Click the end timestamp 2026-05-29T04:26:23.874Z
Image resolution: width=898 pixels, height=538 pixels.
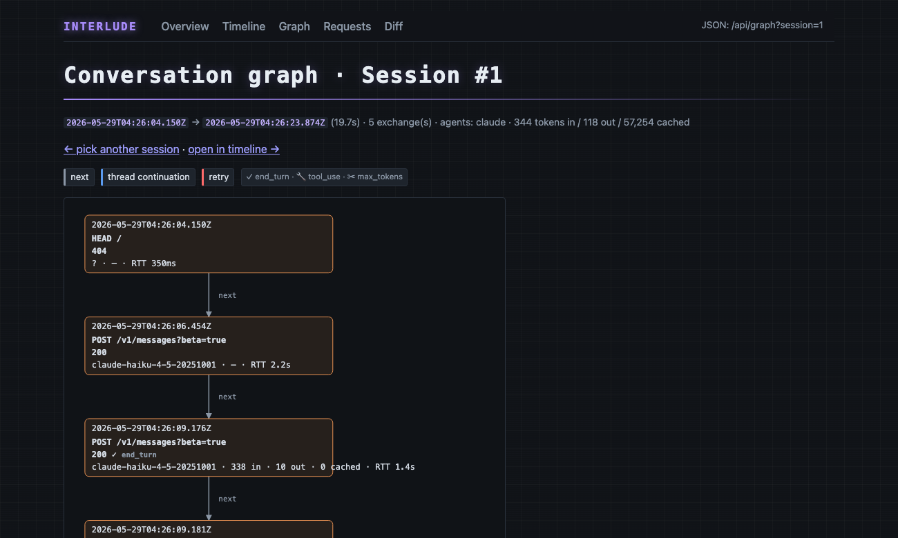coord(265,122)
